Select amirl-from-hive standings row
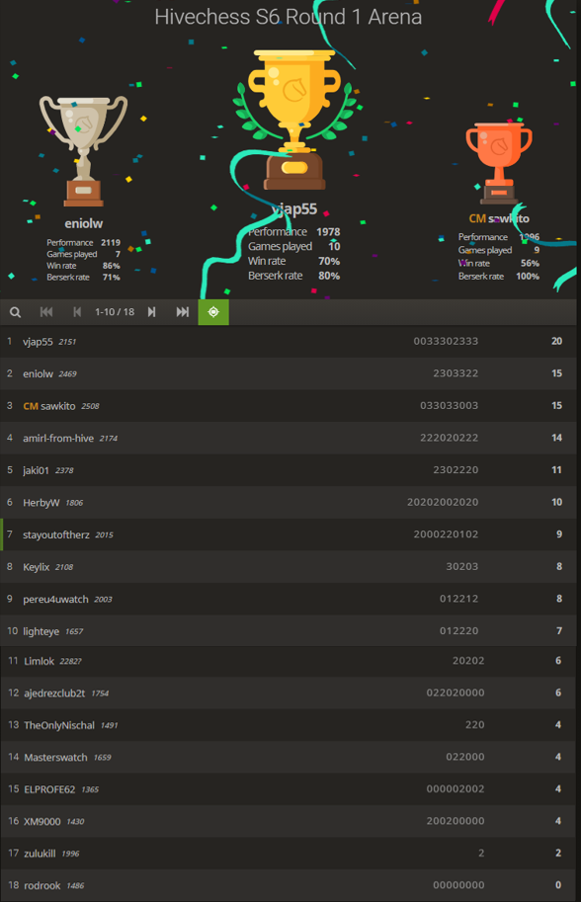This screenshot has width=581, height=902. 289,439
